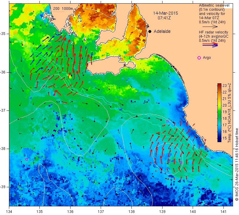
Task: Click the '-37' latitude axis label
Action: pyautogui.click(x=3, y=110)
